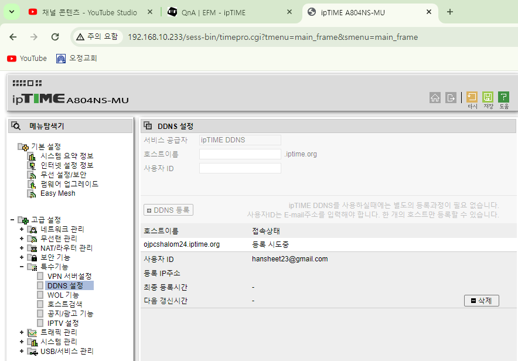Click the 오정교회 bookmark icon
This screenshot has height=361, width=518.
pos(61,59)
